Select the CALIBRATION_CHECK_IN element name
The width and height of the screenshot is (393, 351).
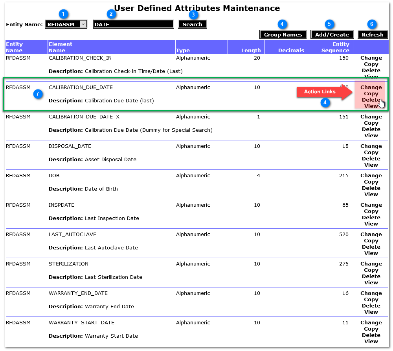[x=80, y=58]
